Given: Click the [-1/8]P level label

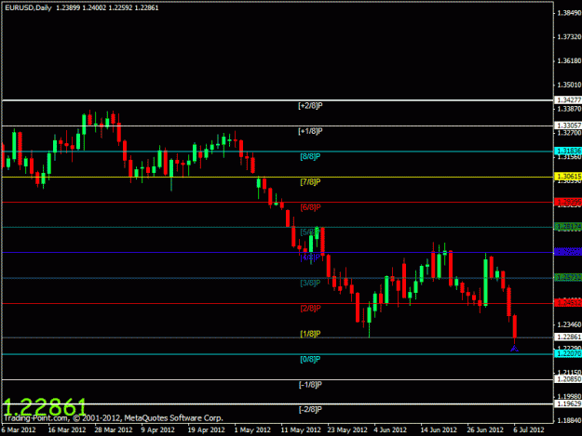Looking at the screenshot, I should (x=310, y=385).
